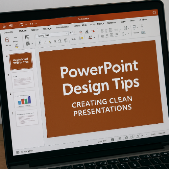The height and width of the screenshot is (169, 169).
Task: Click the large AI text icon
Action: [x=87, y=31]
